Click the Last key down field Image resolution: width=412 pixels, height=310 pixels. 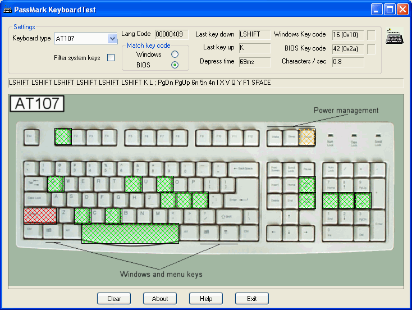255,34
